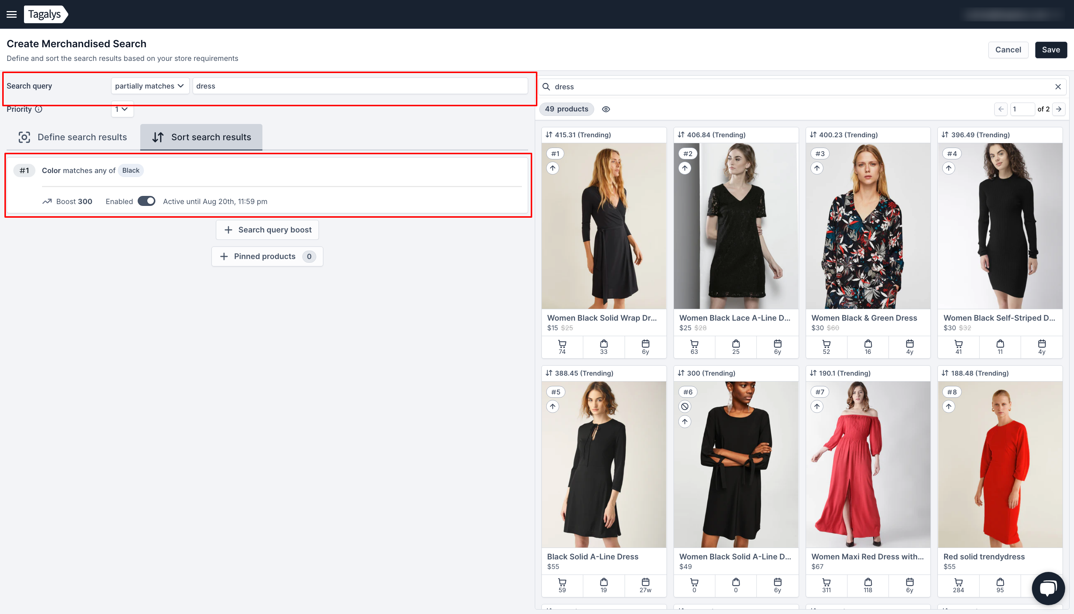Click Women Black Self-Striped D... title
Screen dimensions: 1074x614
999,318
